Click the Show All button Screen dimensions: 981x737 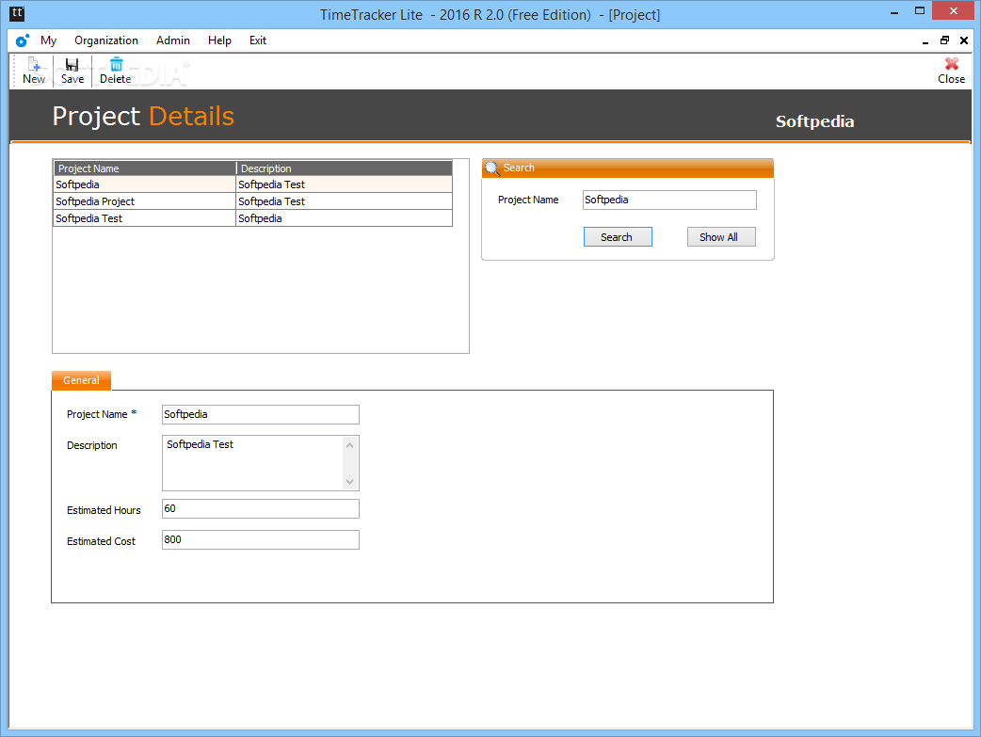[x=721, y=237]
